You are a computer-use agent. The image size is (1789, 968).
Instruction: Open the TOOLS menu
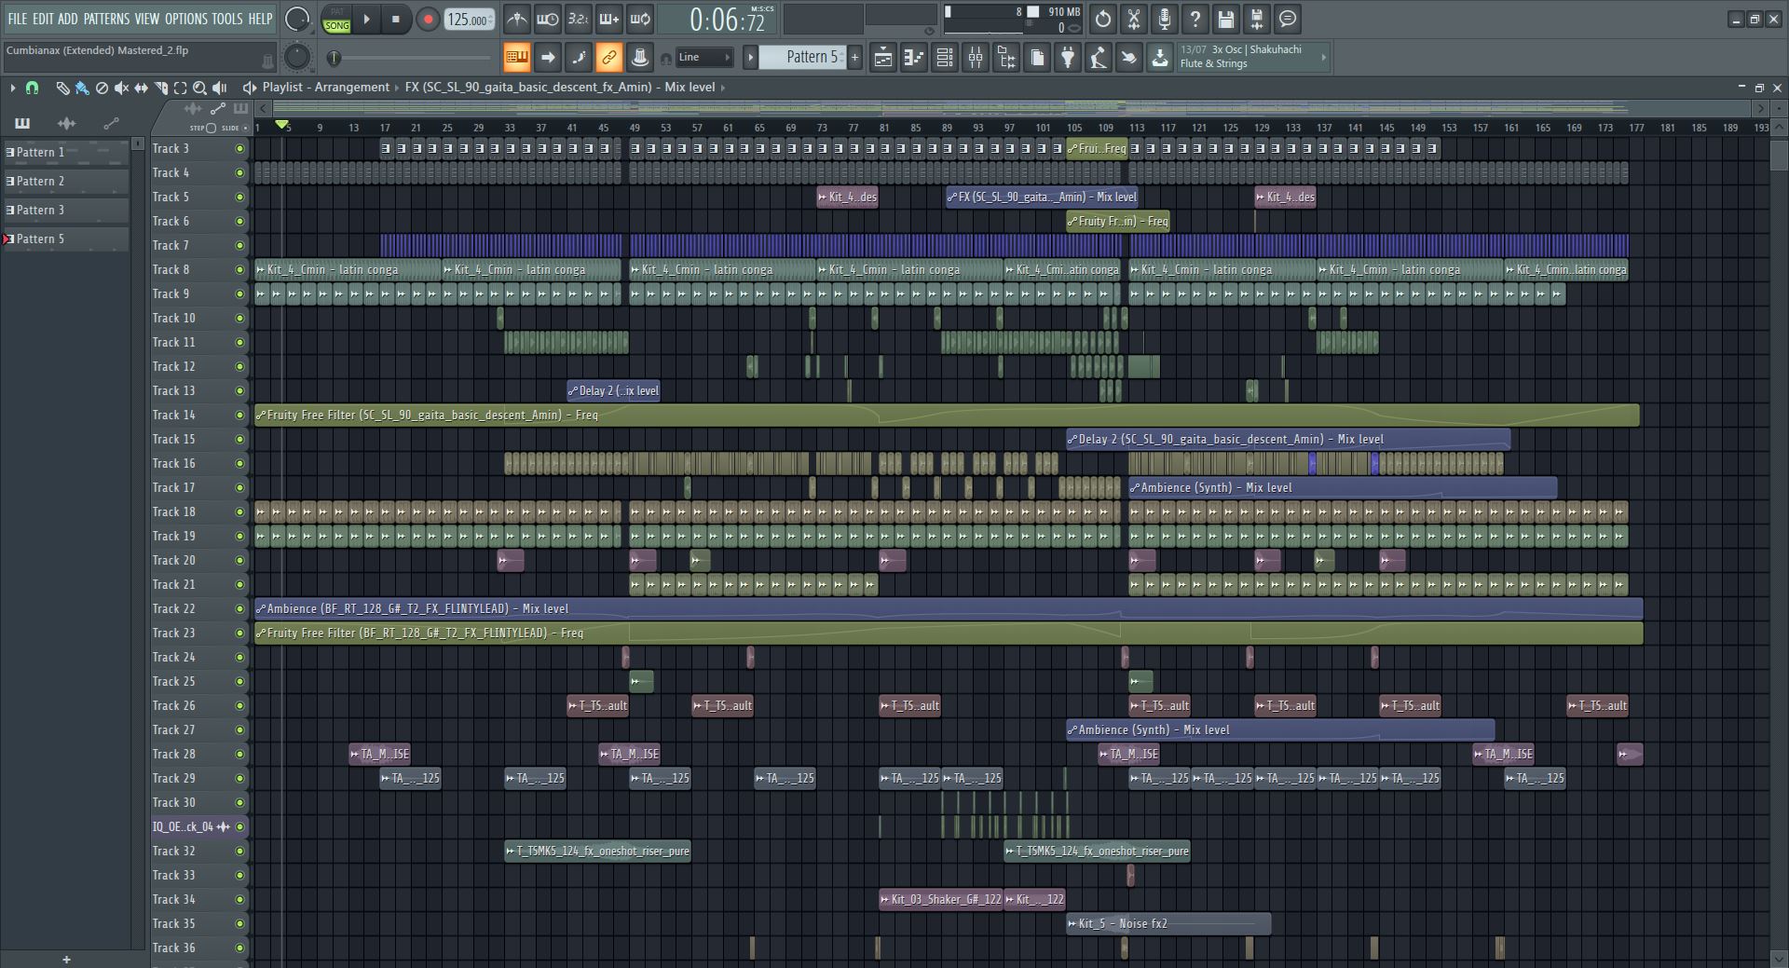pyautogui.click(x=226, y=19)
